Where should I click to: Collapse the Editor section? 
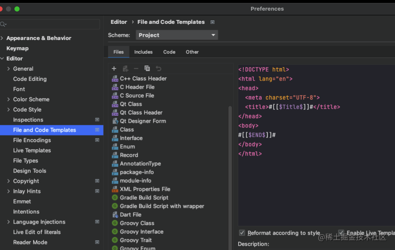(2, 58)
